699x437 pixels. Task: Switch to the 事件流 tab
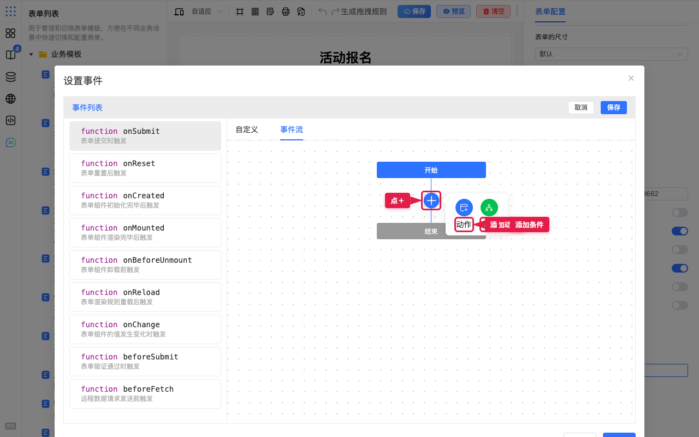pyautogui.click(x=292, y=129)
